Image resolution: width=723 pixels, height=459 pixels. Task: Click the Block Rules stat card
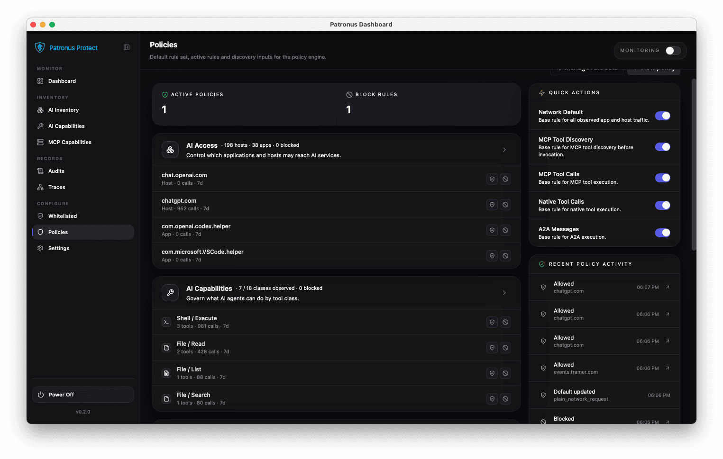coord(429,104)
